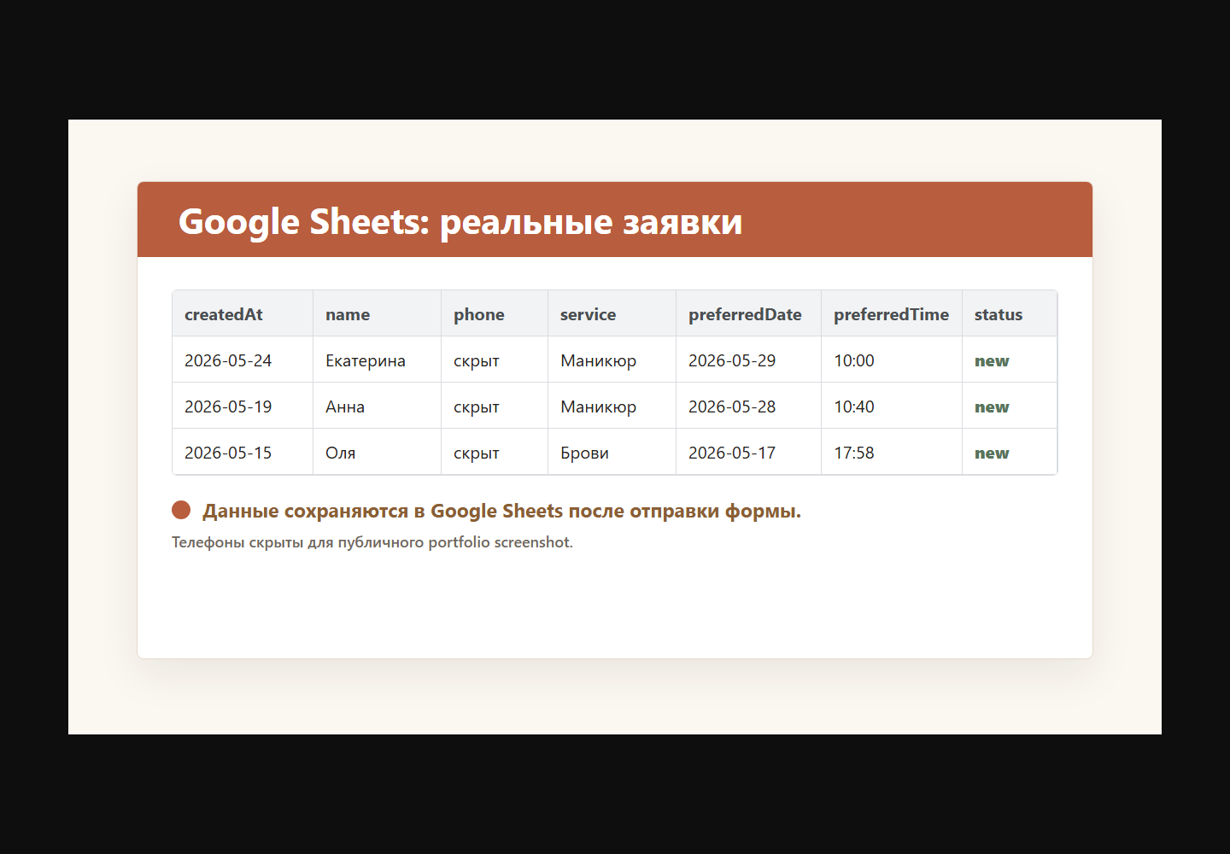This screenshot has height=854, width=1230.
Task: Click the text Данные сохраняются в Google Sheets
Action: (x=383, y=511)
